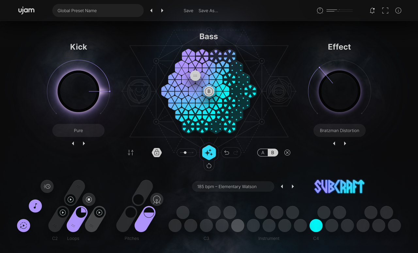The image size is (418, 253).
Task: Switch the A/B comparison to A
Action: point(263,152)
